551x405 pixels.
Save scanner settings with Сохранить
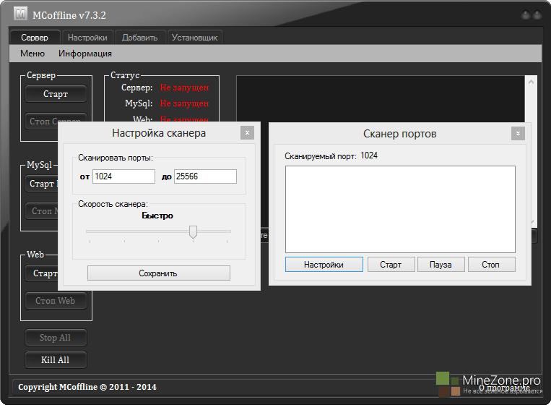click(x=158, y=273)
